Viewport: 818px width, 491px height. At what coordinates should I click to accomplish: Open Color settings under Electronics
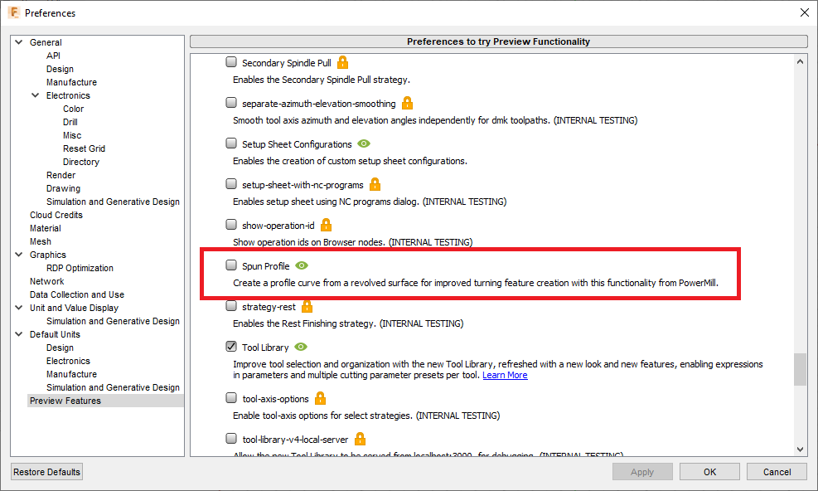(x=74, y=109)
